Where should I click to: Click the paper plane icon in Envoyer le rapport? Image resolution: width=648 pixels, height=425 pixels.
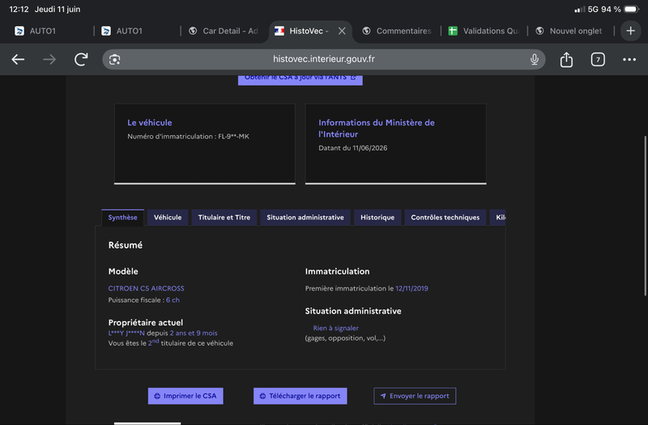(x=383, y=396)
